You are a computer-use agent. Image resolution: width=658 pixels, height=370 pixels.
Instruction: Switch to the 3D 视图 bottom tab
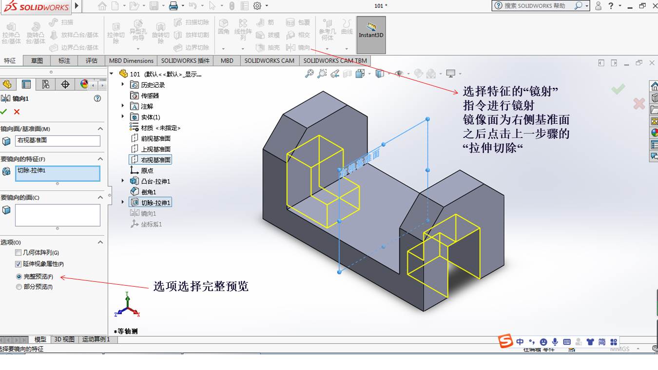tap(64, 339)
